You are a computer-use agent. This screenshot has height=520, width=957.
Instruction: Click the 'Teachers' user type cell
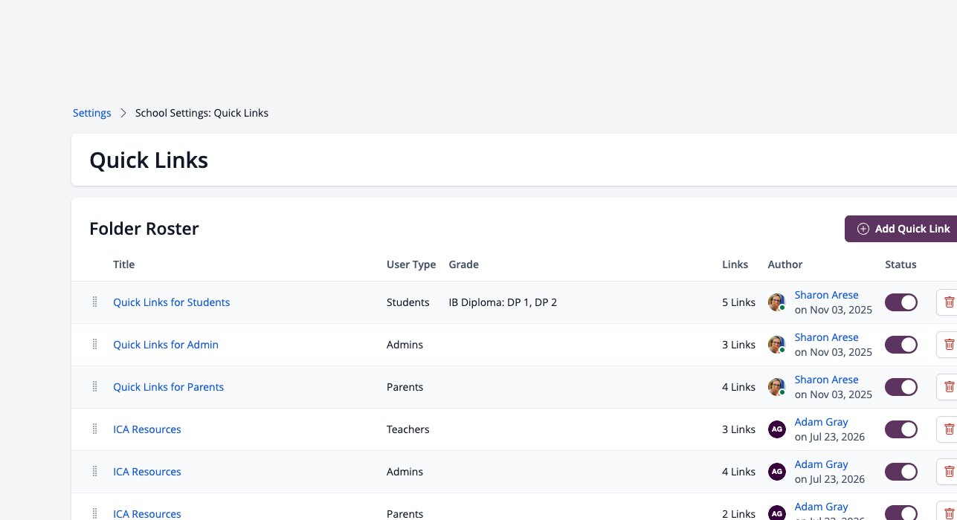(408, 429)
